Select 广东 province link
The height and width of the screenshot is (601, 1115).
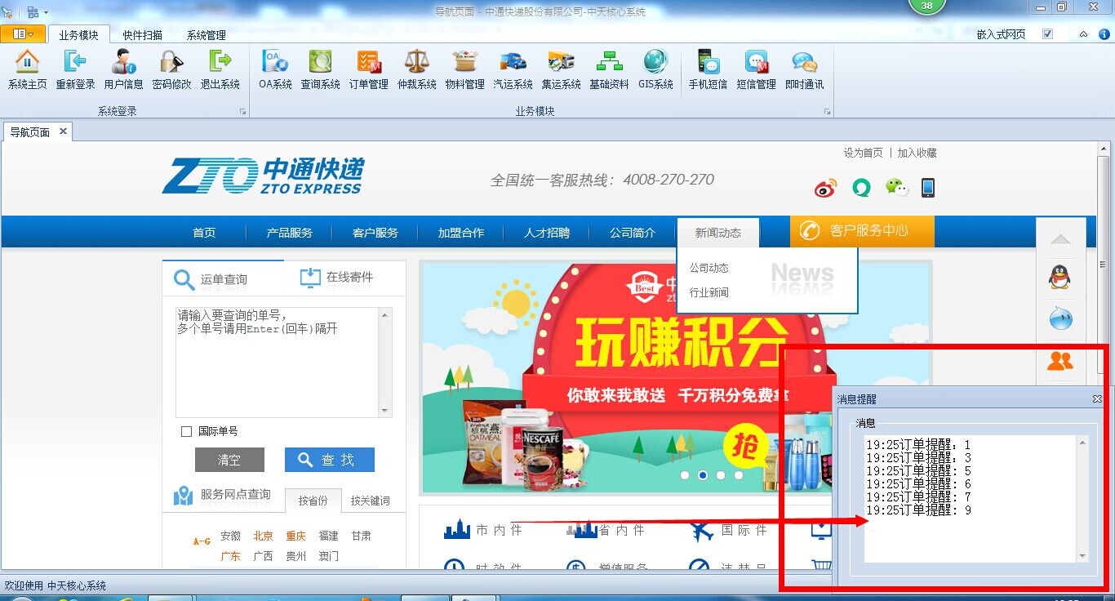click(x=230, y=556)
